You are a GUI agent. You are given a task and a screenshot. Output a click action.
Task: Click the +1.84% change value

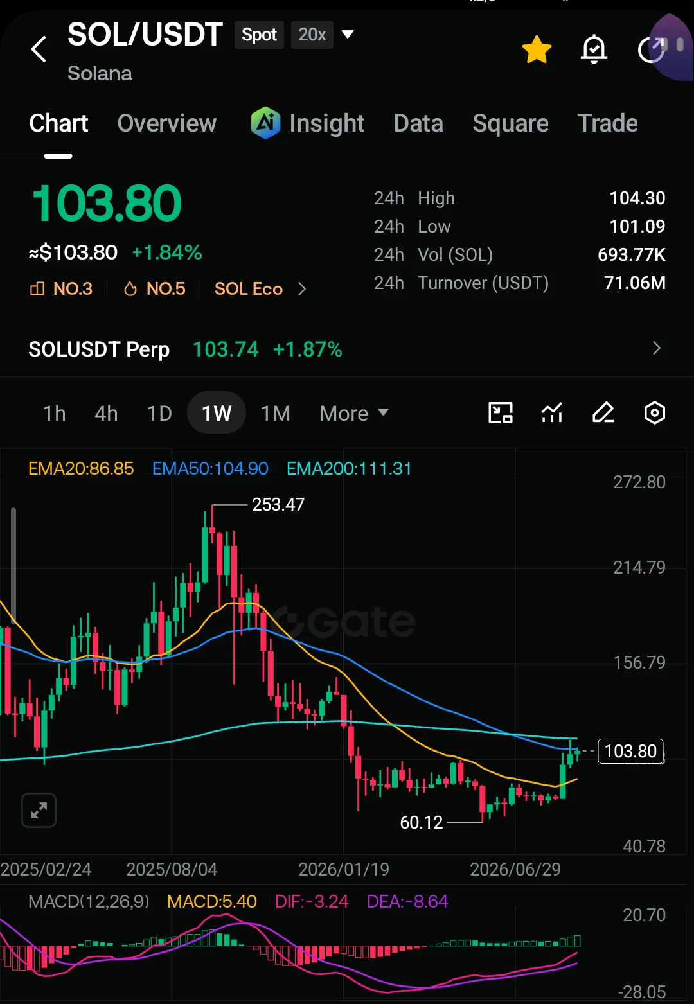(167, 252)
